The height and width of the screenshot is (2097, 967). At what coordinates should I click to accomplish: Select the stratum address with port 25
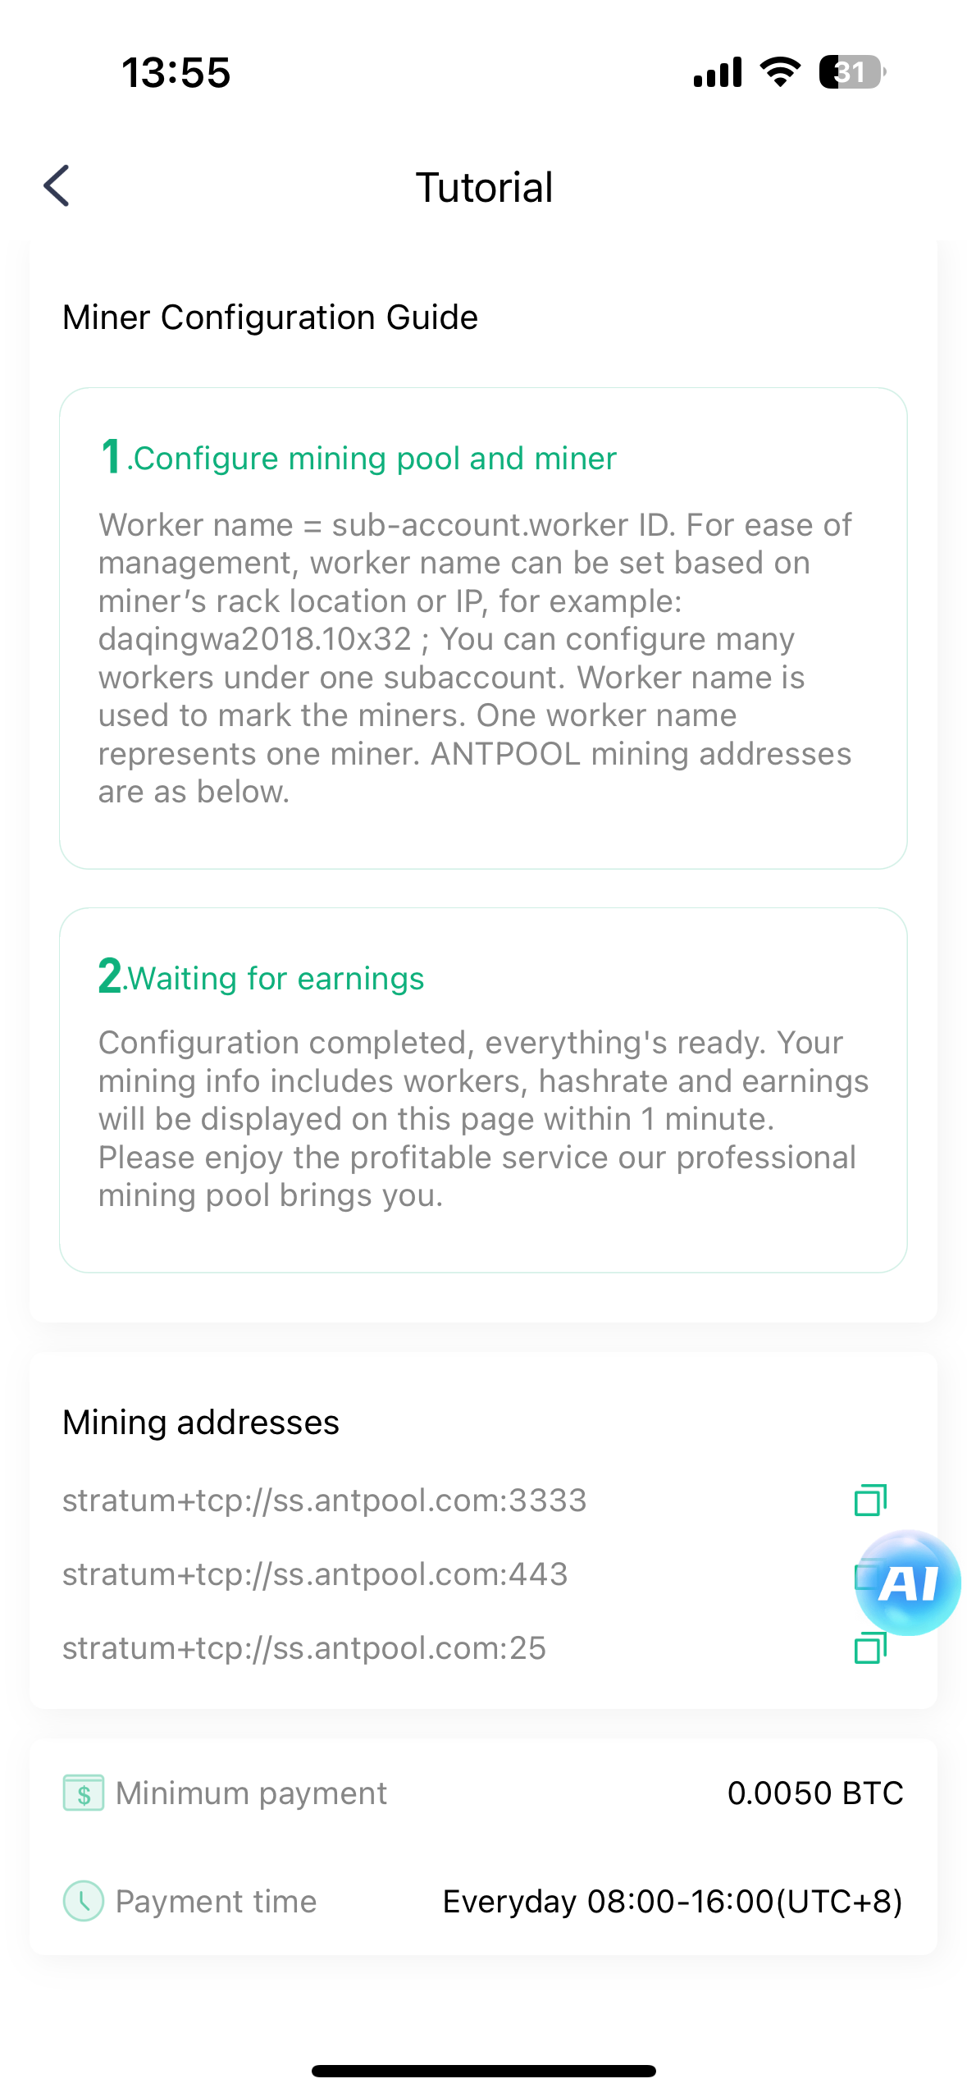coord(304,1647)
